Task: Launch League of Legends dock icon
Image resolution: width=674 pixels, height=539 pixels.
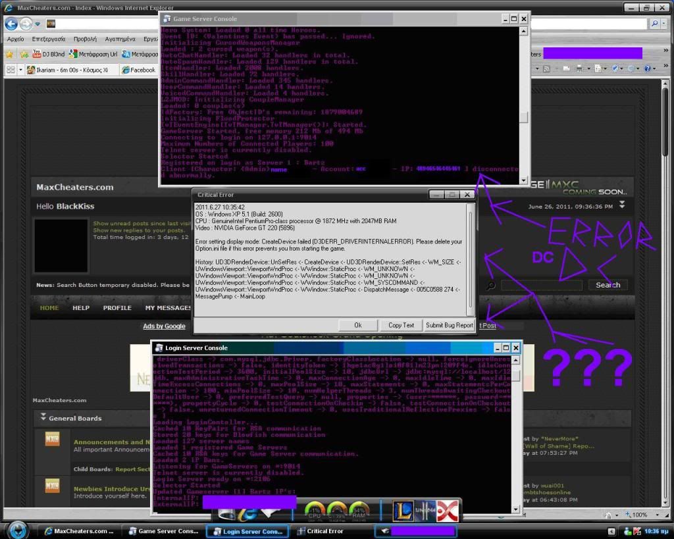Action: point(403,511)
